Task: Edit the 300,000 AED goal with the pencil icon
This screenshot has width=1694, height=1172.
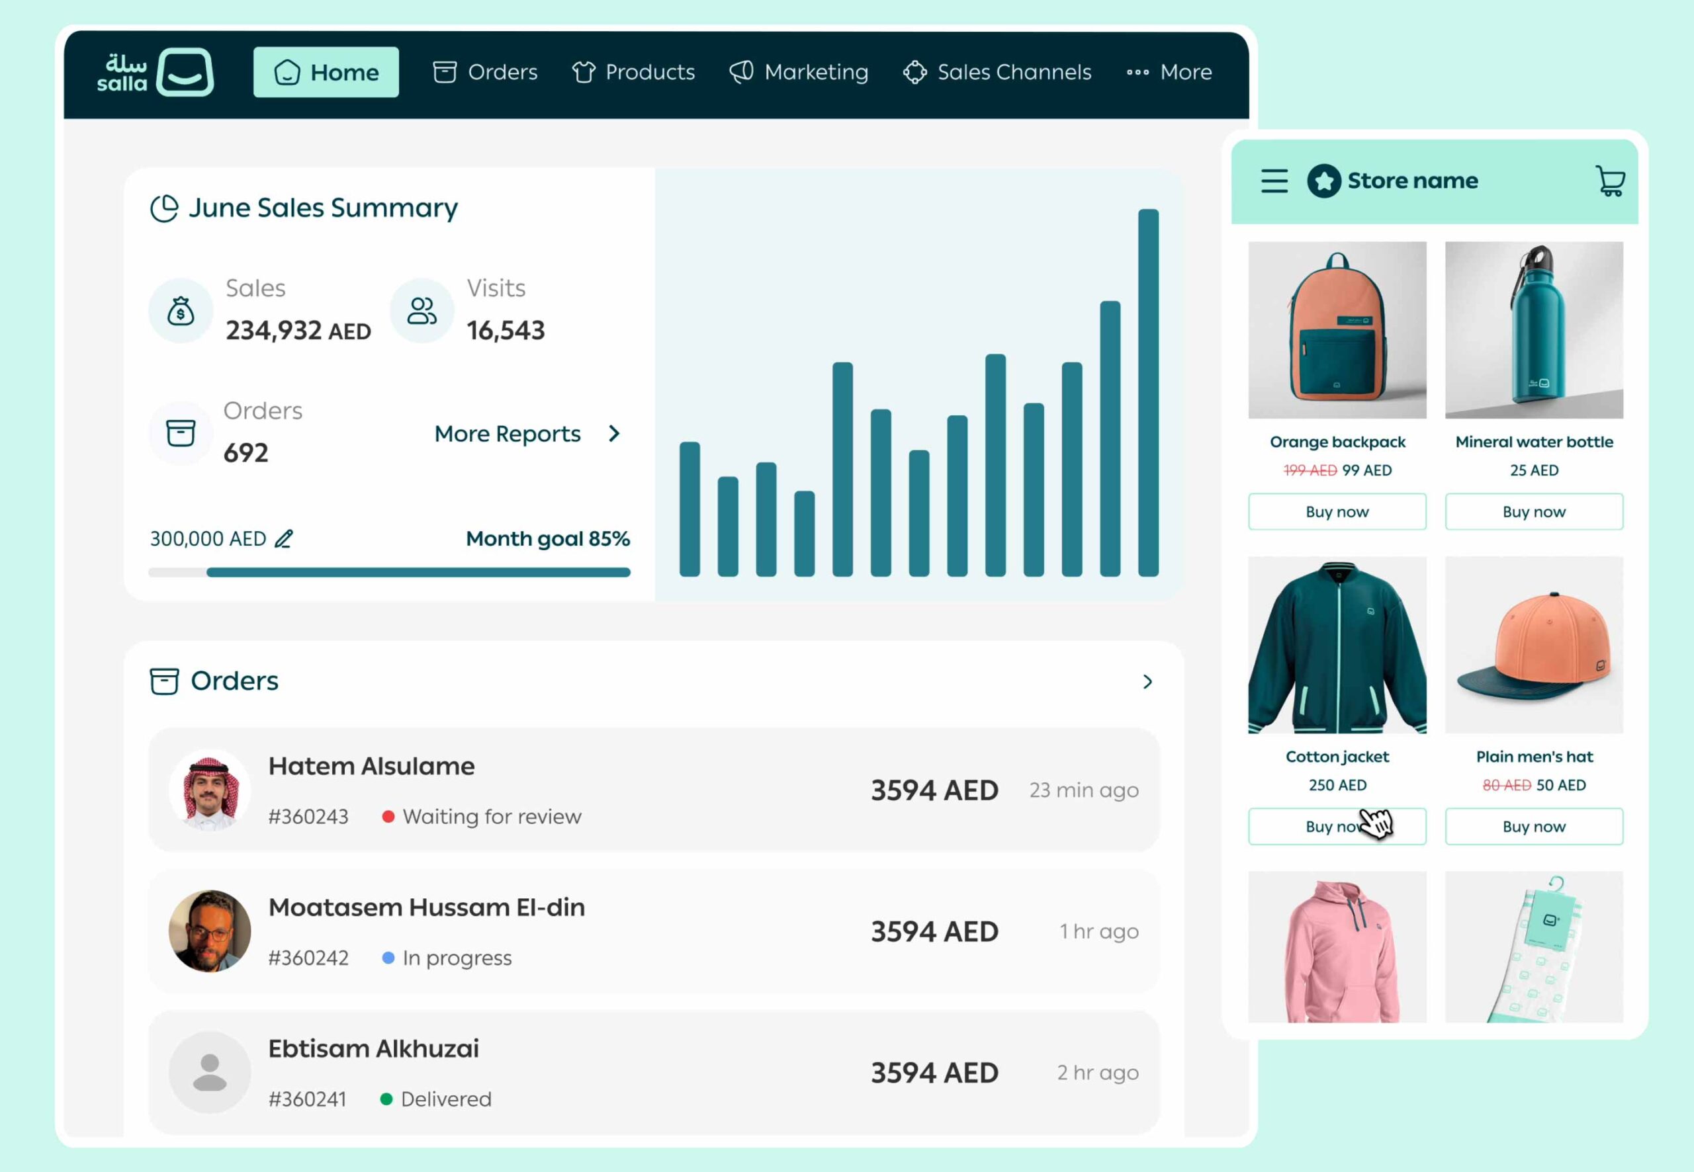Action: (285, 539)
